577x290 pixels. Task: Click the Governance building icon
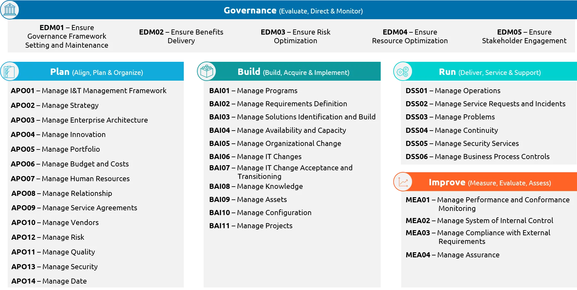coord(10,10)
